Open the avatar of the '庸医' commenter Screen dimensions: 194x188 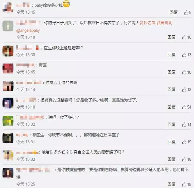(8, 68)
